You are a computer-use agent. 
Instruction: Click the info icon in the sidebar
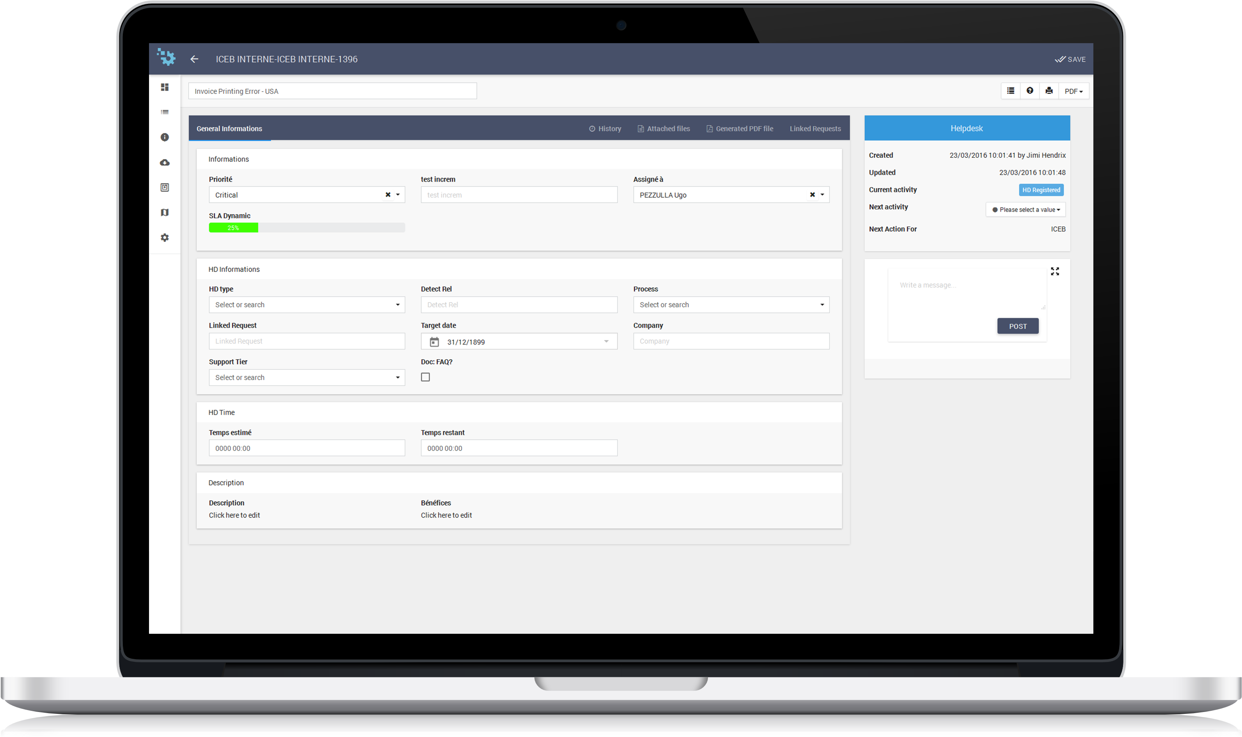[x=164, y=137]
